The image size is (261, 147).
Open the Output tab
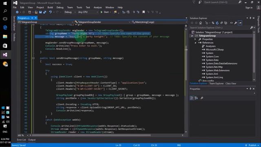tap(32, 140)
